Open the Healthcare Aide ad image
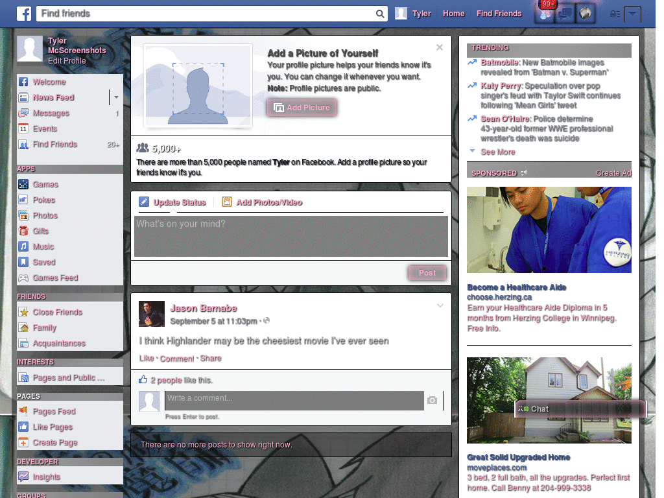 click(549, 230)
